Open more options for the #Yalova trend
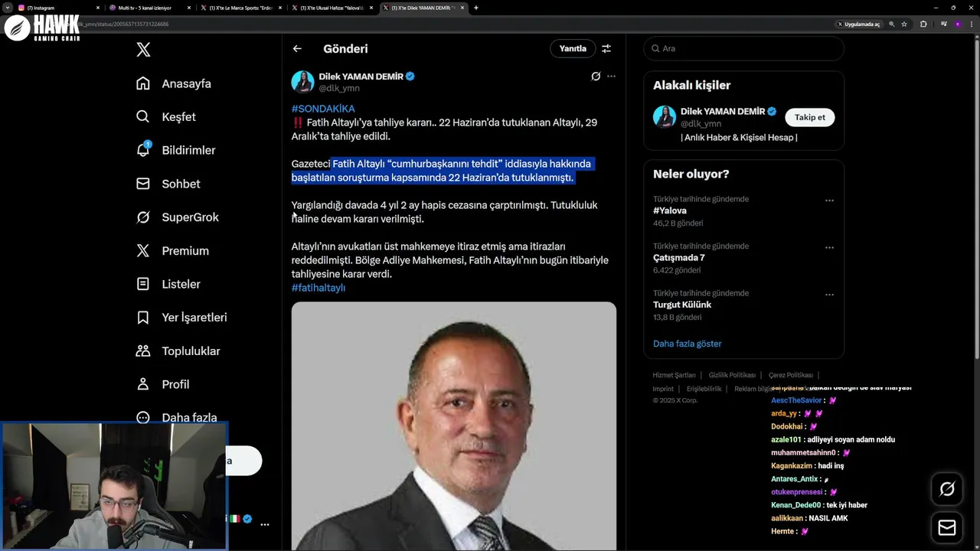The image size is (980, 551). [x=829, y=201]
